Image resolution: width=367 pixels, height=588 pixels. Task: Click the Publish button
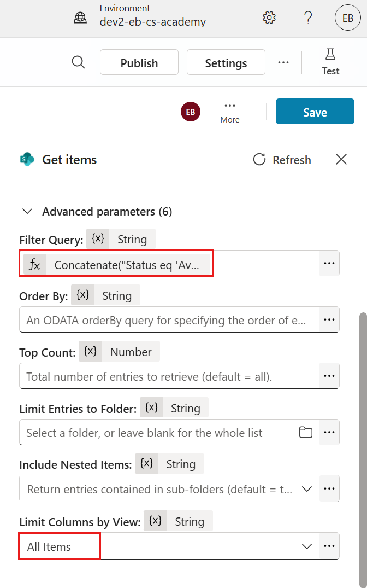(x=139, y=62)
